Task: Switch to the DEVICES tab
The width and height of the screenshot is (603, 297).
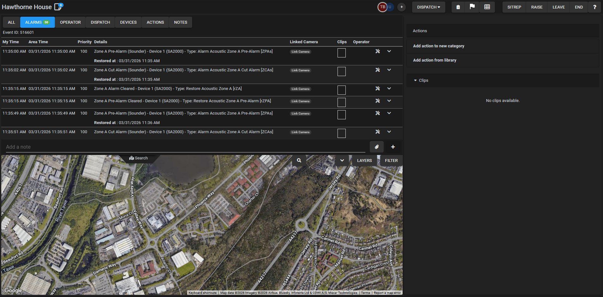Action: [128, 22]
